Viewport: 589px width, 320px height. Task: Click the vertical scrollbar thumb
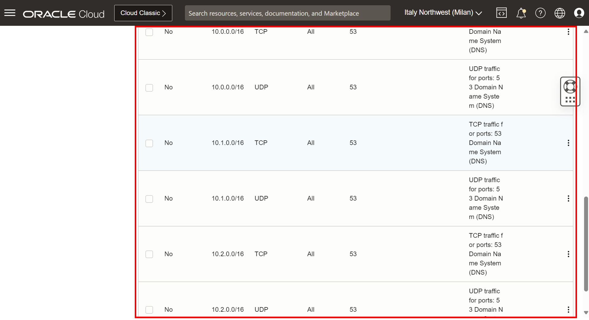click(586, 244)
